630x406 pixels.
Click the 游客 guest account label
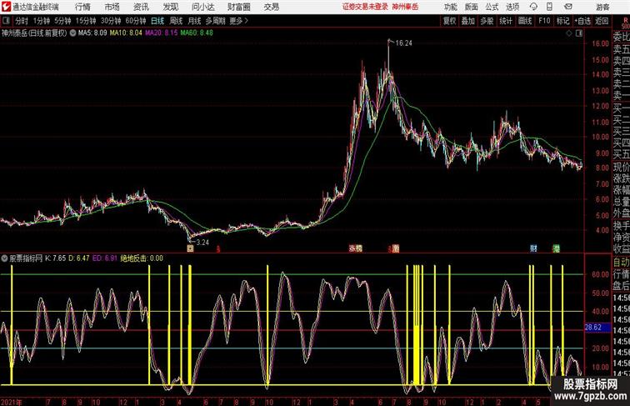(602, 7)
